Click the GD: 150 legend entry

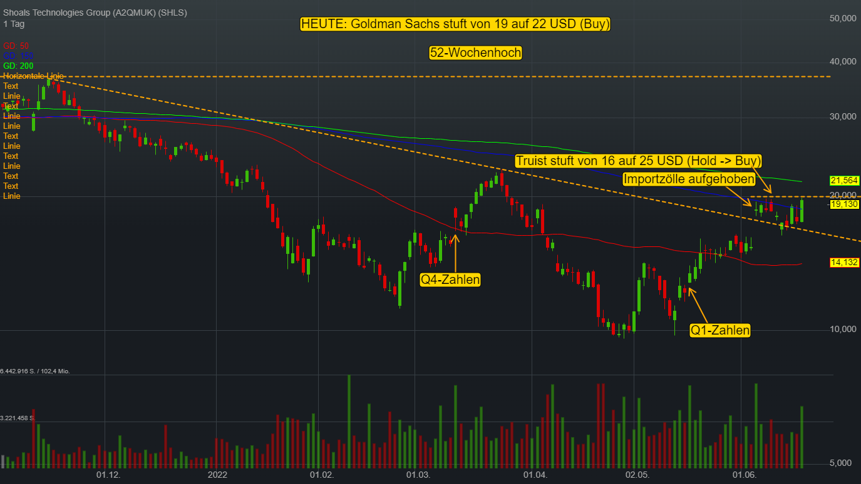tap(18, 56)
